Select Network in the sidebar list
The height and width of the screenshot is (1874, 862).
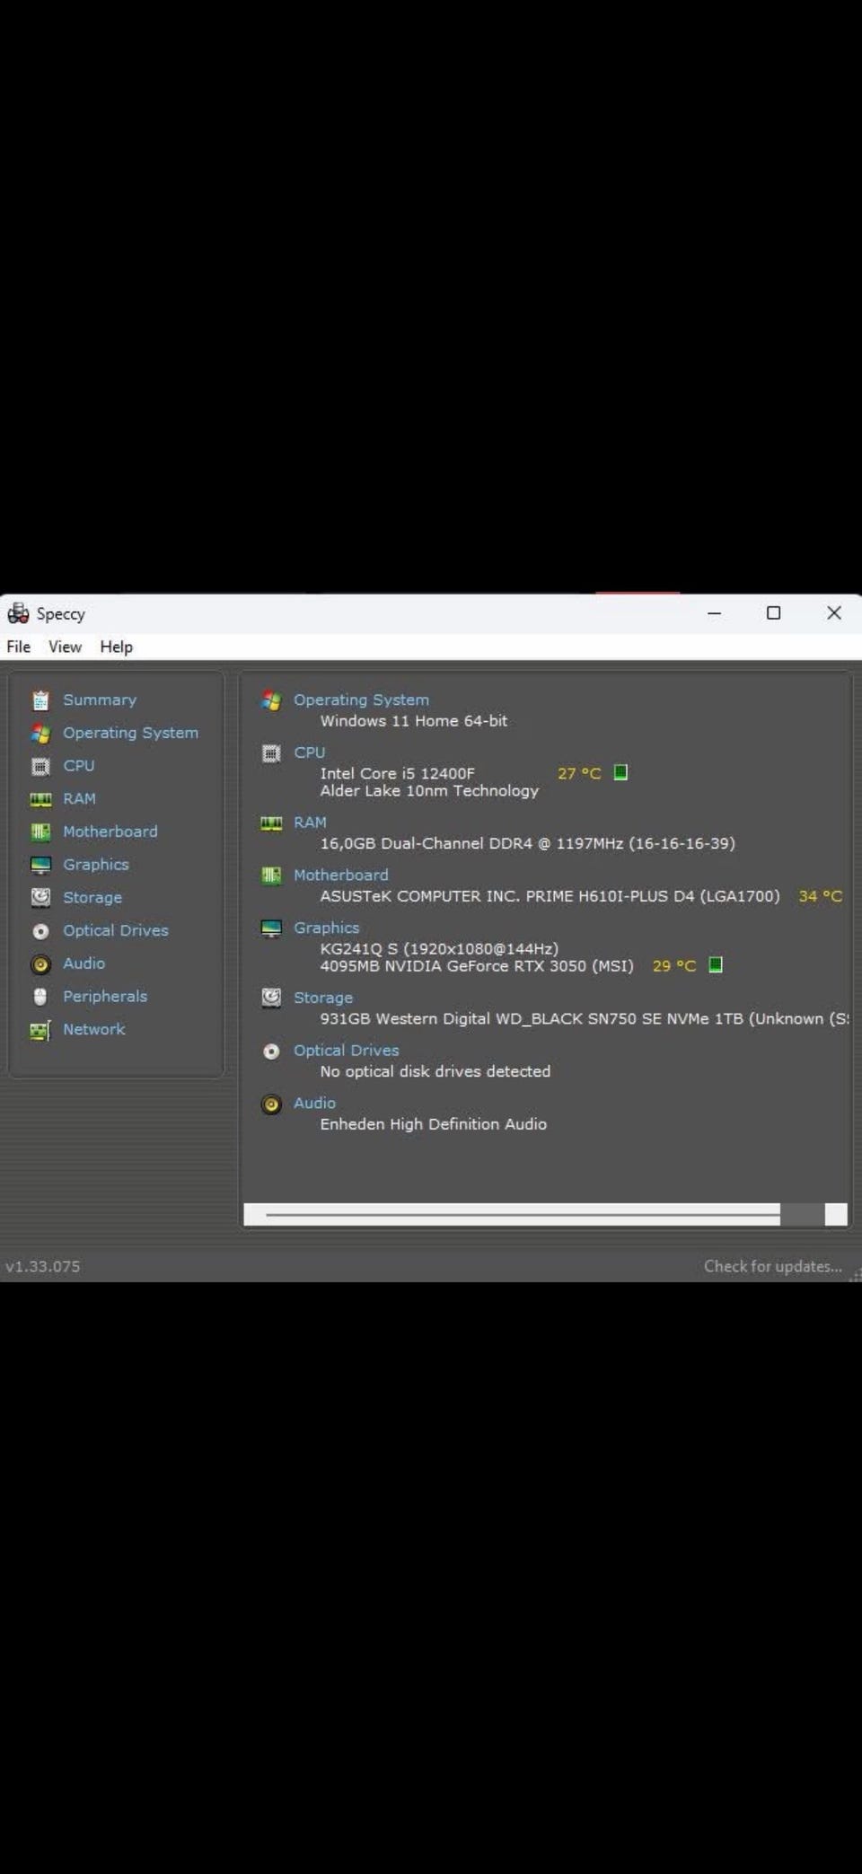pos(93,1029)
